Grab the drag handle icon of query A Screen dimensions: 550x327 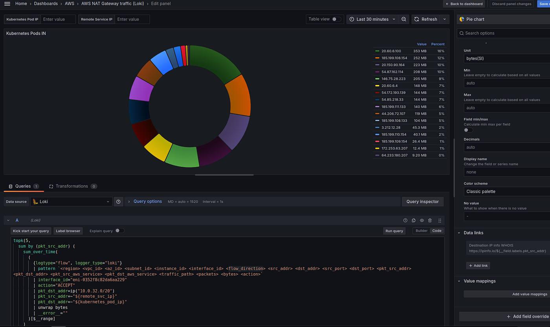coord(440,221)
